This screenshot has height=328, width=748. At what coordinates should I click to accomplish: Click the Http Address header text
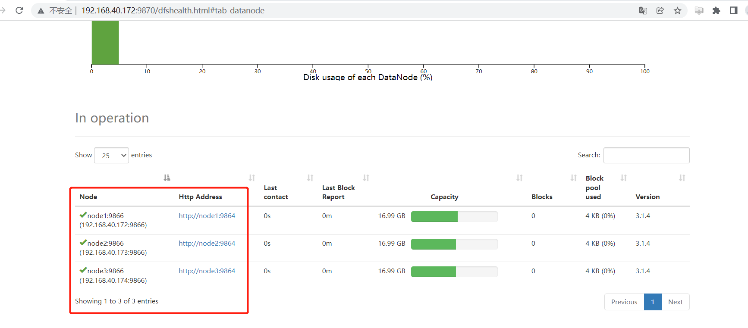tap(201, 197)
